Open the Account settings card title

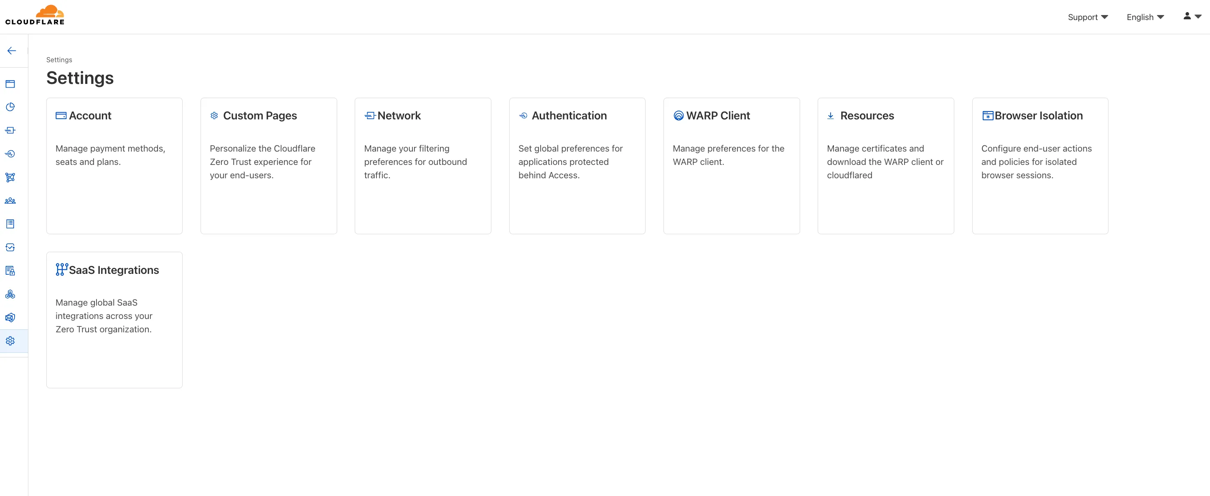click(x=90, y=115)
